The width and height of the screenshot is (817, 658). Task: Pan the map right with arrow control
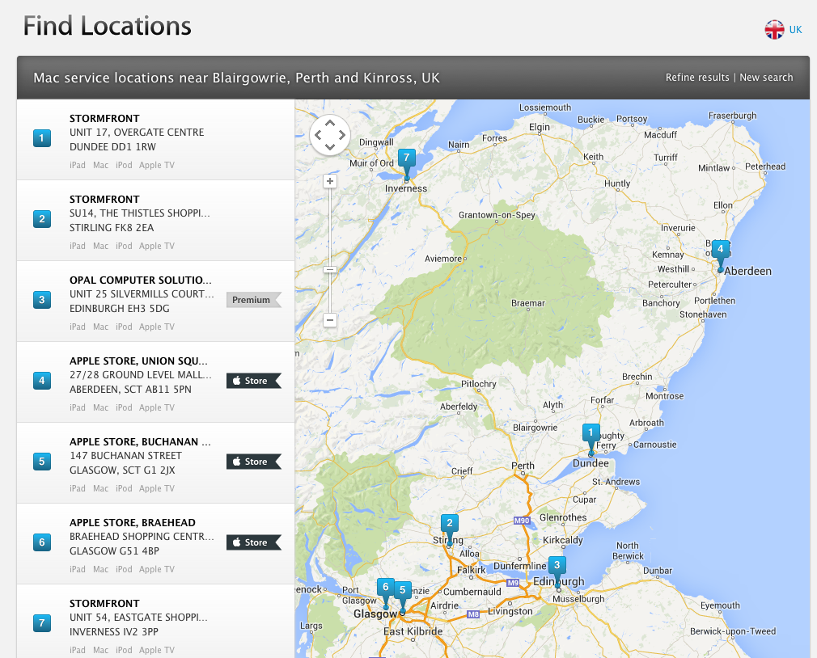click(342, 135)
